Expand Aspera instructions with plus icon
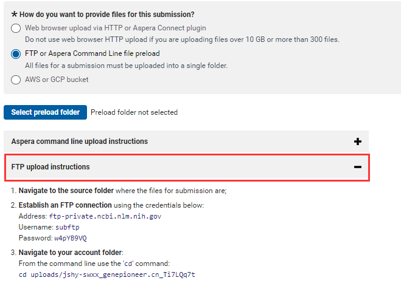Image resolution: width=401 pixels, height=286 pixels. coord(358,141)
